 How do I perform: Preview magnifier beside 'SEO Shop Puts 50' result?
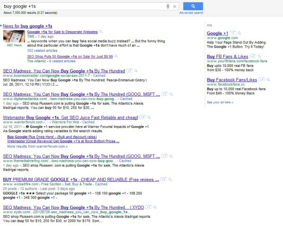click(116, 56)
